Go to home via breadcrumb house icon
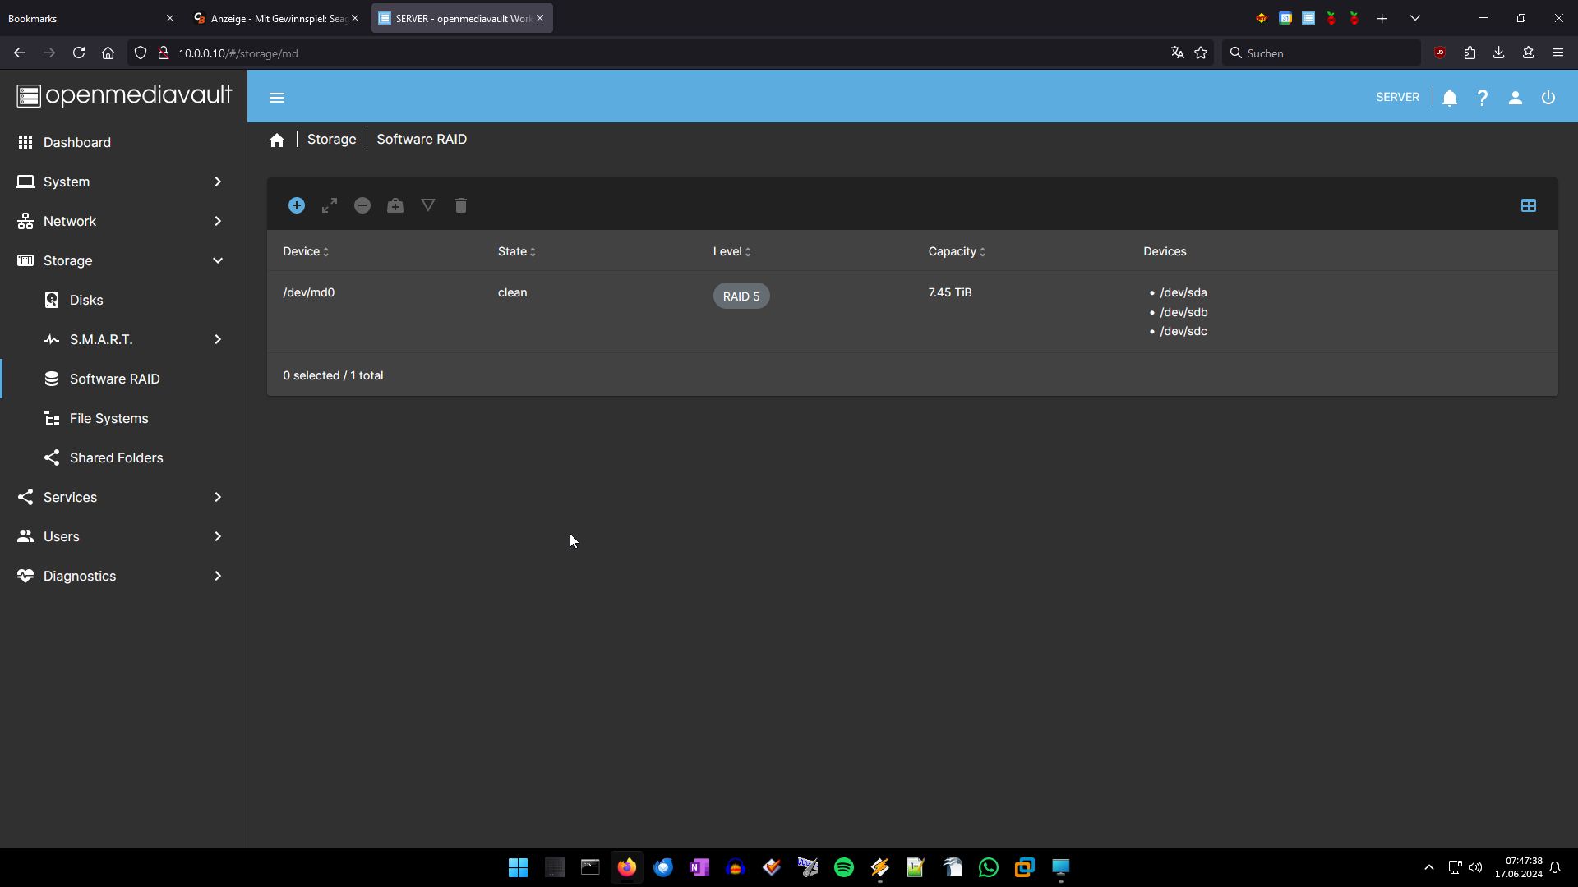This screenshot has width=1578, height=887. (277, 140)
